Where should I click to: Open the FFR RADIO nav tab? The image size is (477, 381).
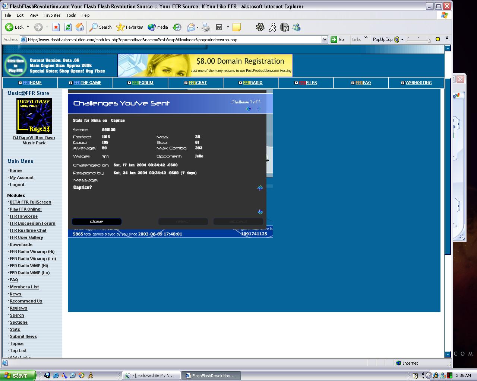click(x=251, y=83)
